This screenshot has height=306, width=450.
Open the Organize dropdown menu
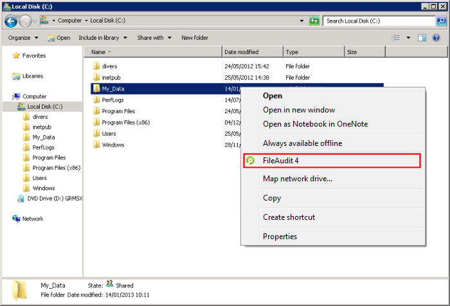point(22,38)
